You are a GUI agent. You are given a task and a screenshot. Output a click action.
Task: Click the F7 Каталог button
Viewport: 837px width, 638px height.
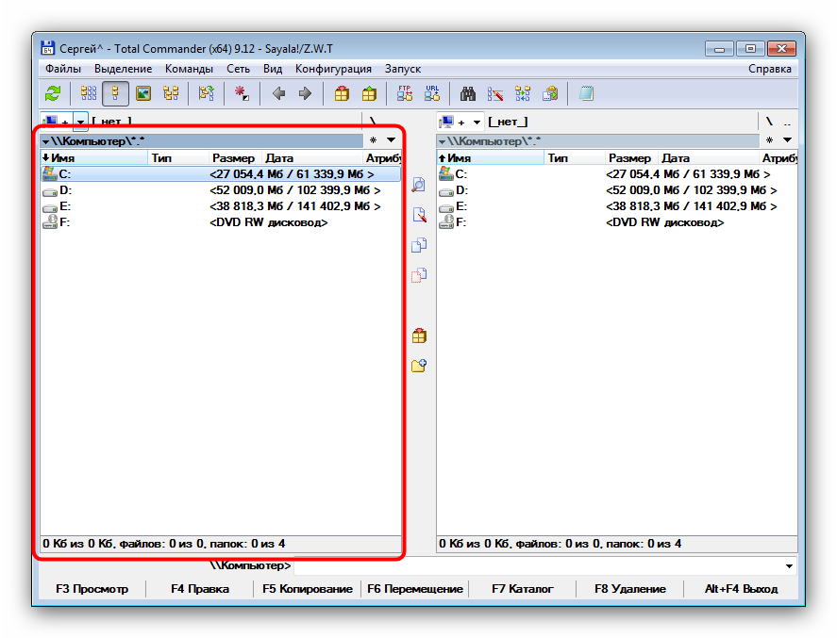click(x=523, y=589)
